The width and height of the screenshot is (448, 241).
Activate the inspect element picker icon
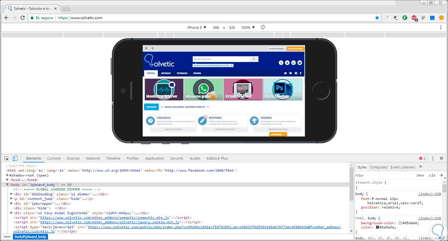point(7,158)
